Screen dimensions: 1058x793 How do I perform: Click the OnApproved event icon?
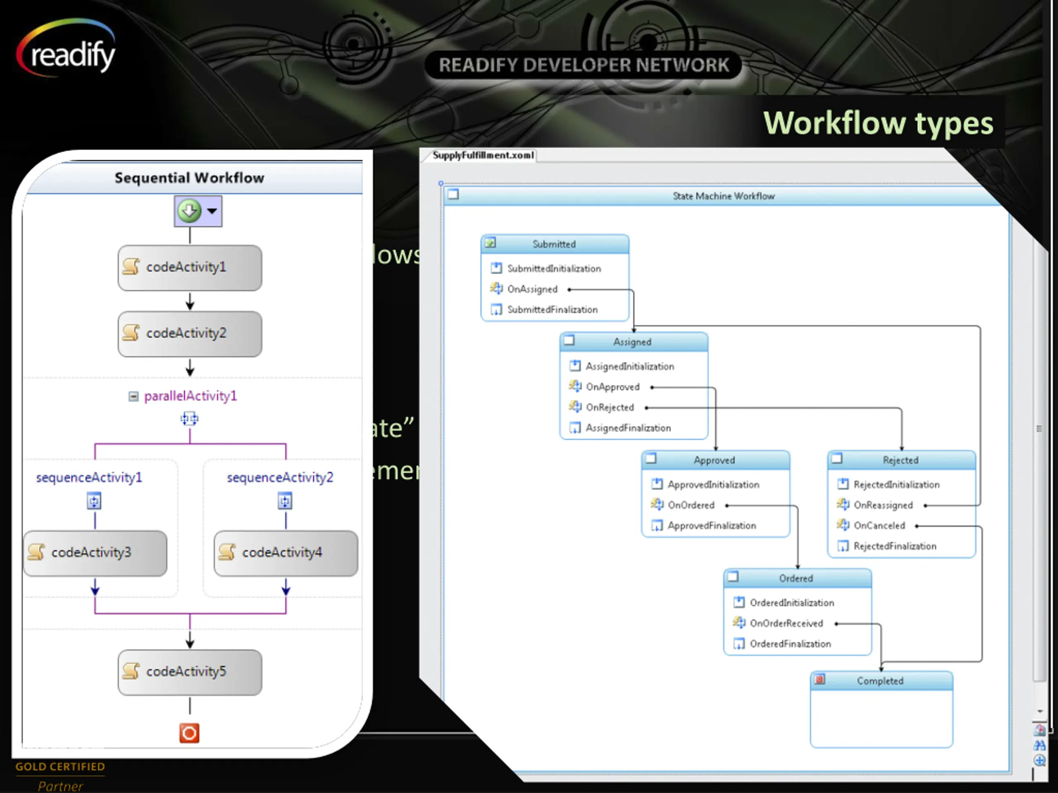tap(574, 386)
